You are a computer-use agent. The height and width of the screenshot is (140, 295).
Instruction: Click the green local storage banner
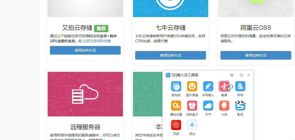[x=148, y=94]
